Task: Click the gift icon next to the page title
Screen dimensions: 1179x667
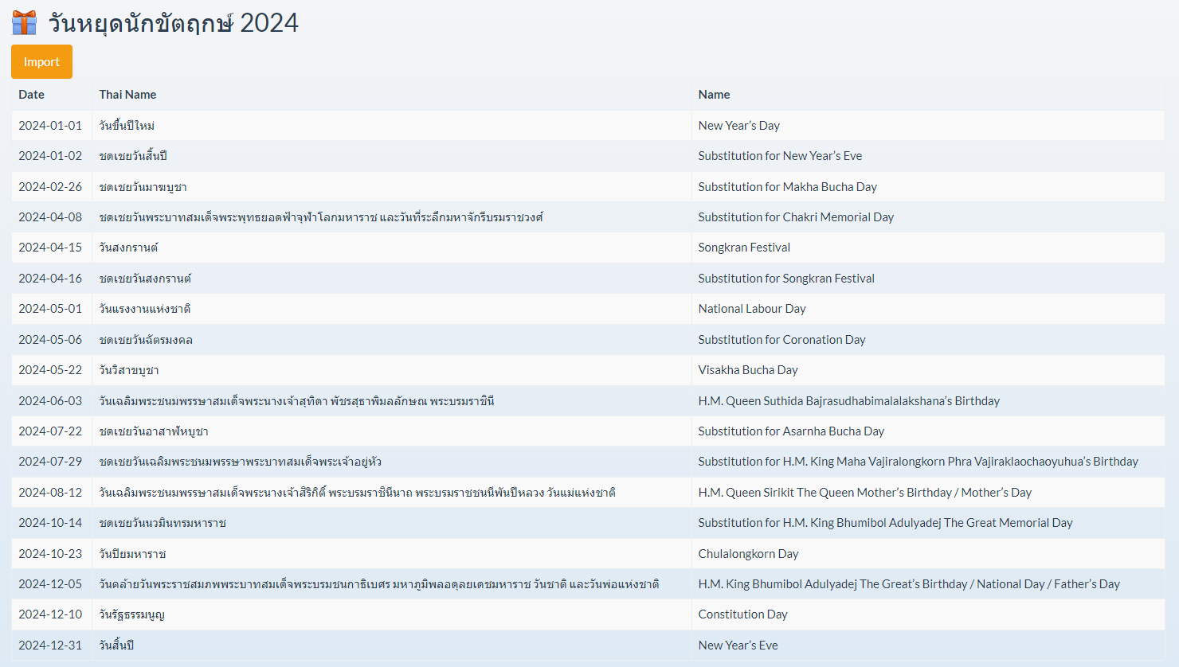Action: tap(23, 21)
